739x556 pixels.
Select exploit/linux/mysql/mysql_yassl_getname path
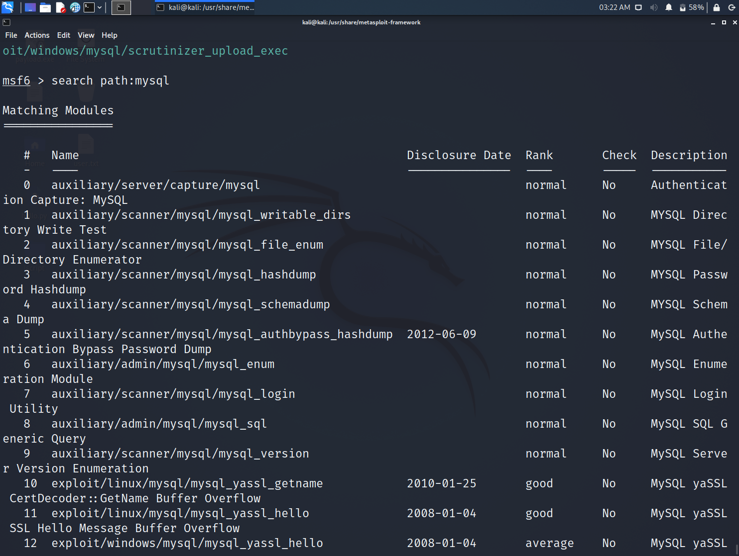[187, 483]
